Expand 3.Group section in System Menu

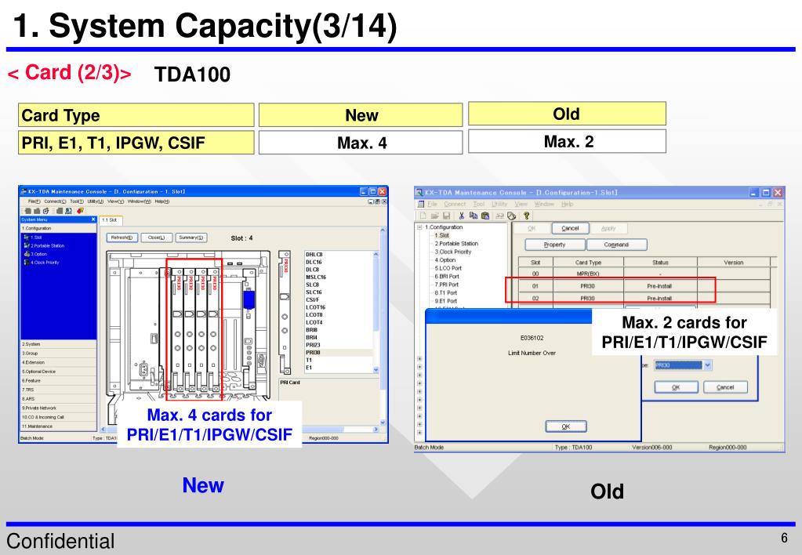(58, 354)
